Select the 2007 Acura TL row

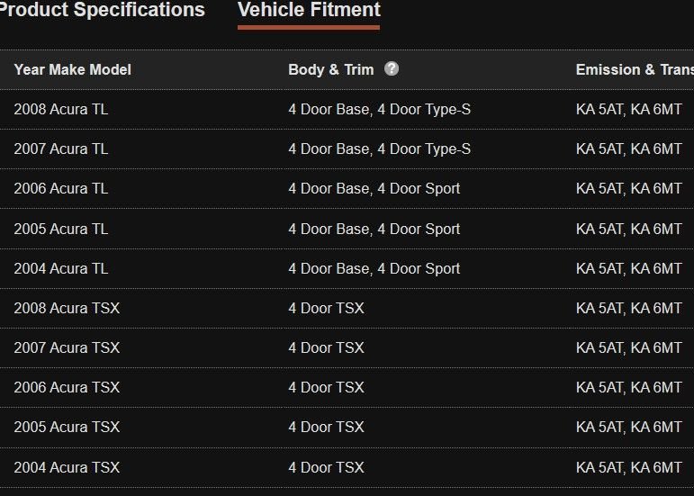pyautogui.click(x=61, y=149)
